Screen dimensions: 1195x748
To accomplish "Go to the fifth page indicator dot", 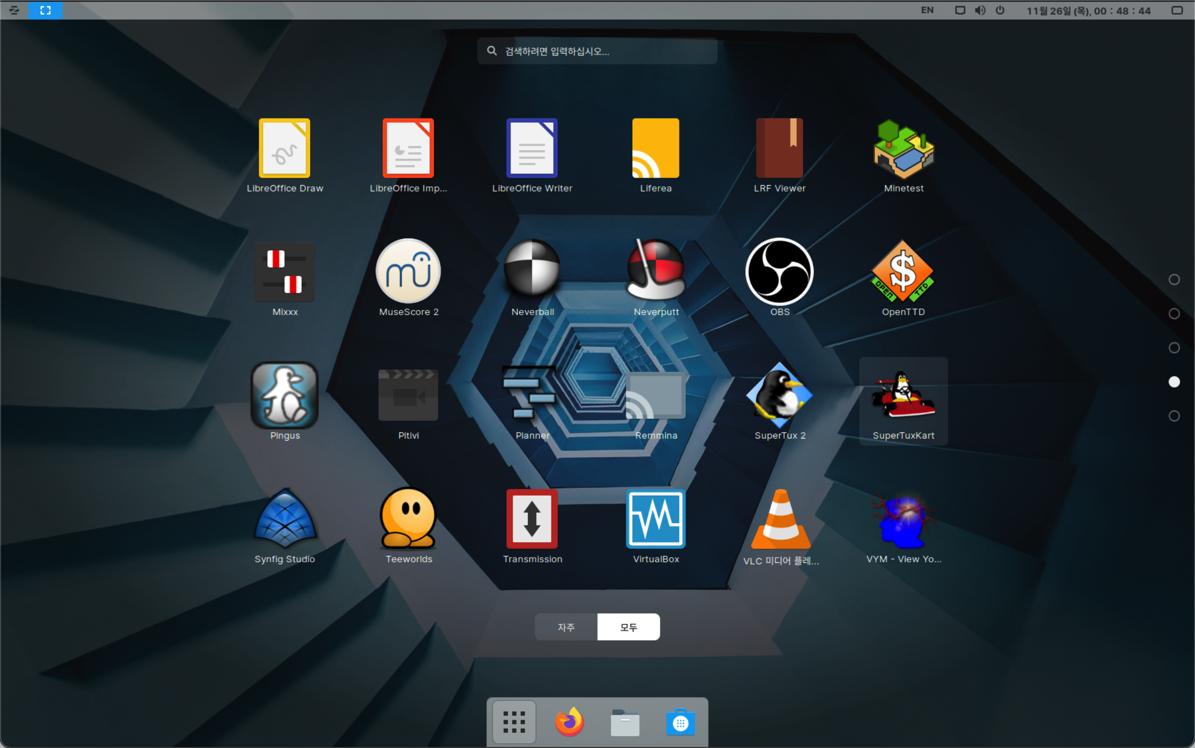I will (x=1174, y=416).
